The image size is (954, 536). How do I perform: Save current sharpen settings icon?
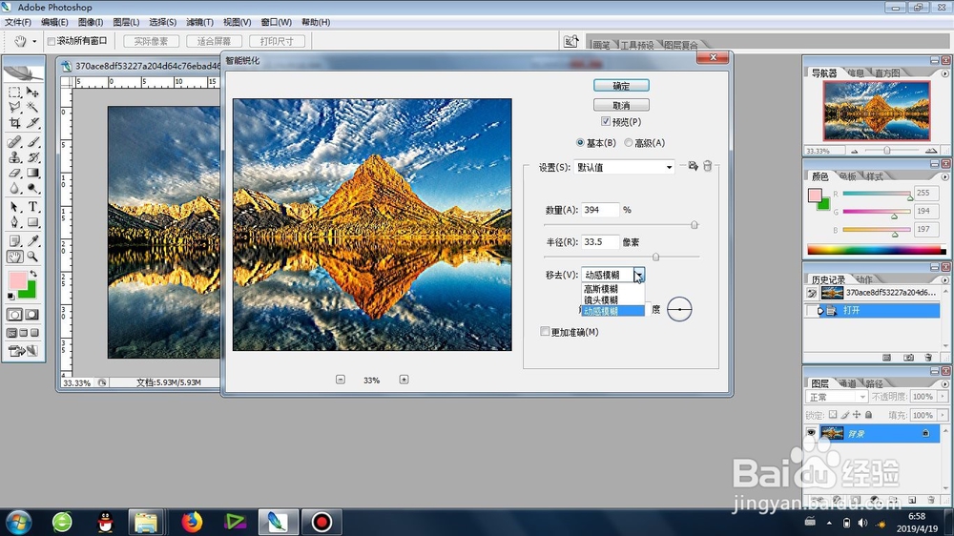(693, 166)
